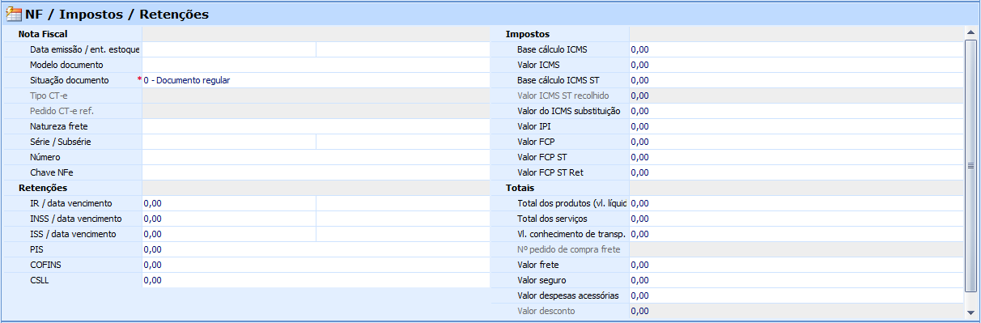Screen dimensions: 981x323
Task: Click the COFINS label
Action: pos(45,265)
